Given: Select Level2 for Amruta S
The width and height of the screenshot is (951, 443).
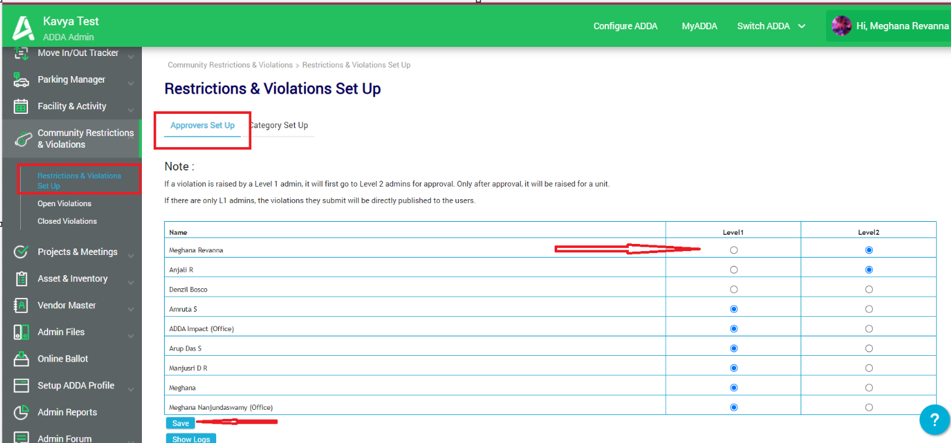Looking at the screenshot, I should click(869, 309).
